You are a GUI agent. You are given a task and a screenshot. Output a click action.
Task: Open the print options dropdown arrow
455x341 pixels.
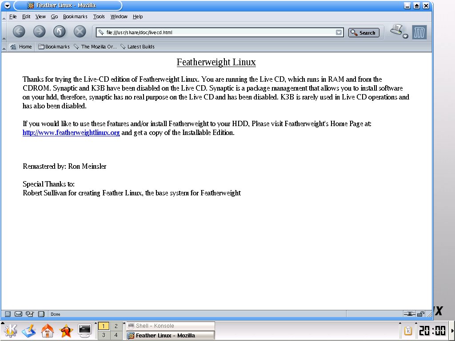tap(405, 36)
